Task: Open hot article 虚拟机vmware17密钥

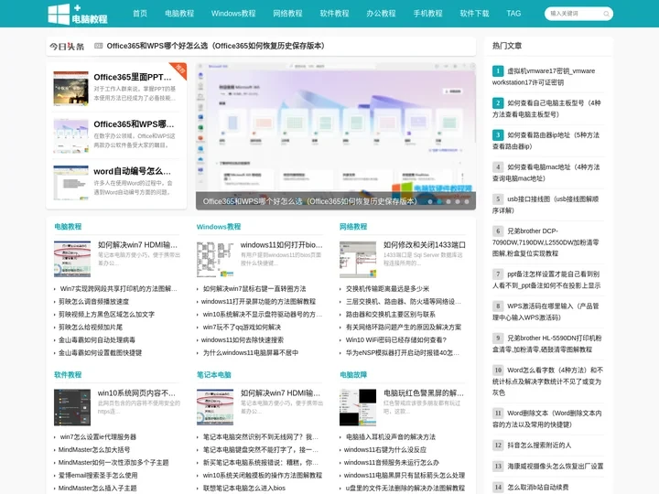Action: [x=544, y=77]
